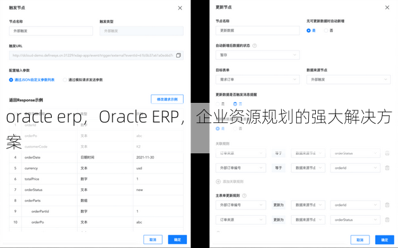
Task: Click the new sample value cell
Action: [158, 190]
